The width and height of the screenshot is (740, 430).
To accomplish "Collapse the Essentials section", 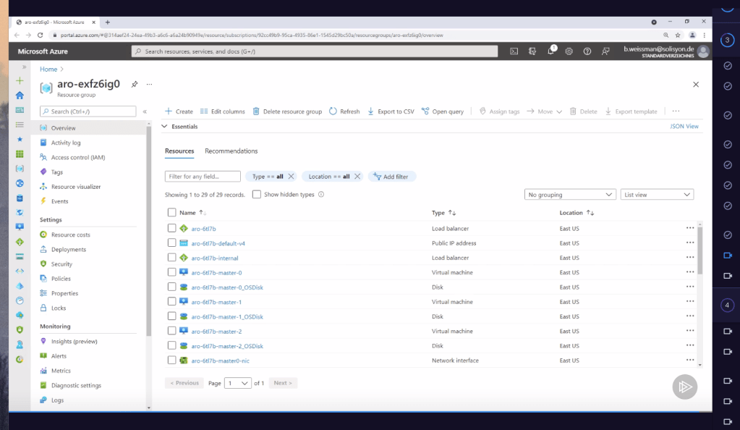I will tap(165, 127).
